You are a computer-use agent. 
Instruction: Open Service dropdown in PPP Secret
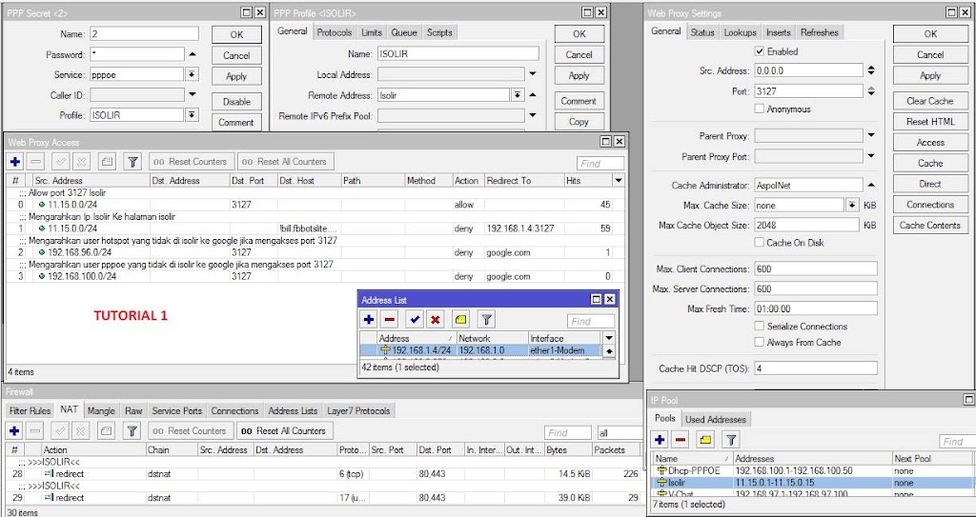pyautogui.click(x=192, y=74)
